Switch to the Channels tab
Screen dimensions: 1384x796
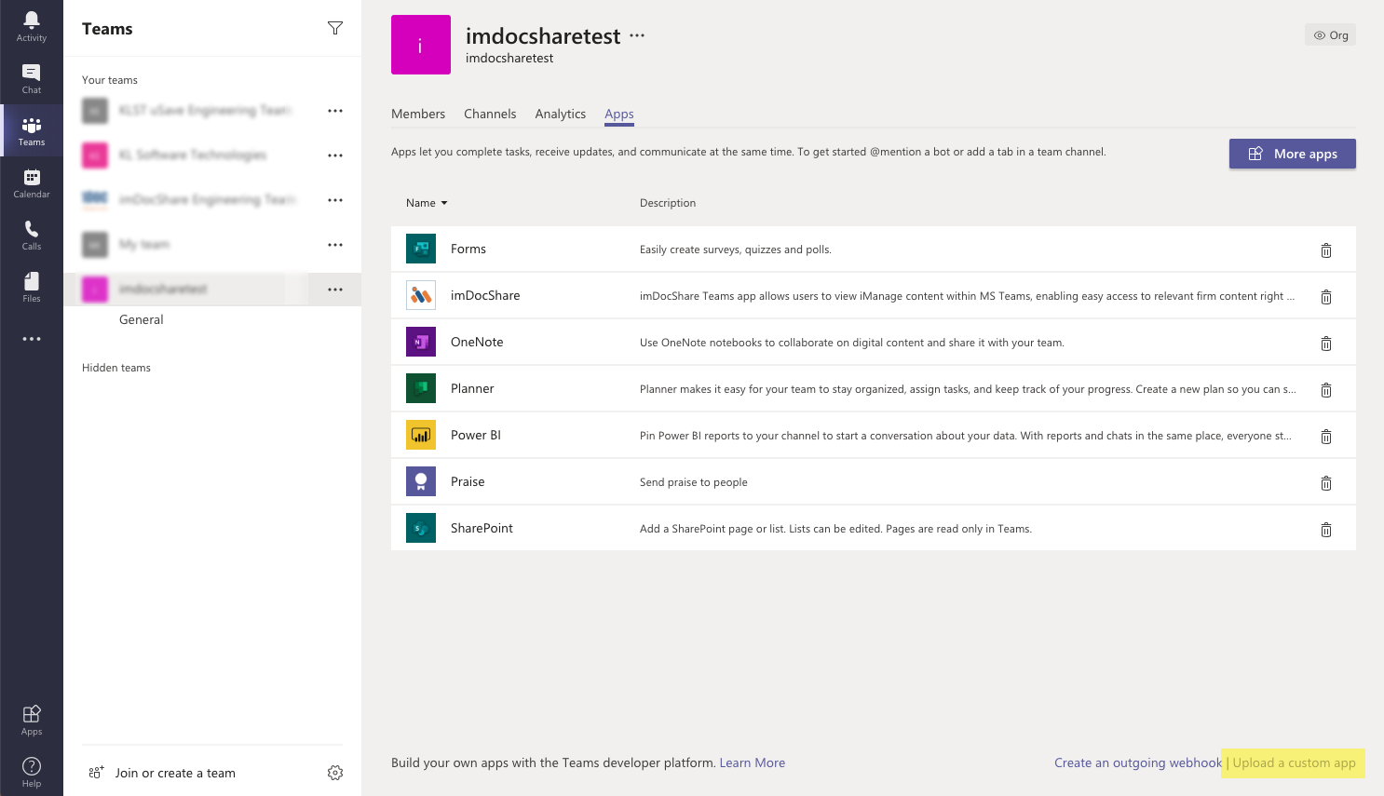point(490,114)
